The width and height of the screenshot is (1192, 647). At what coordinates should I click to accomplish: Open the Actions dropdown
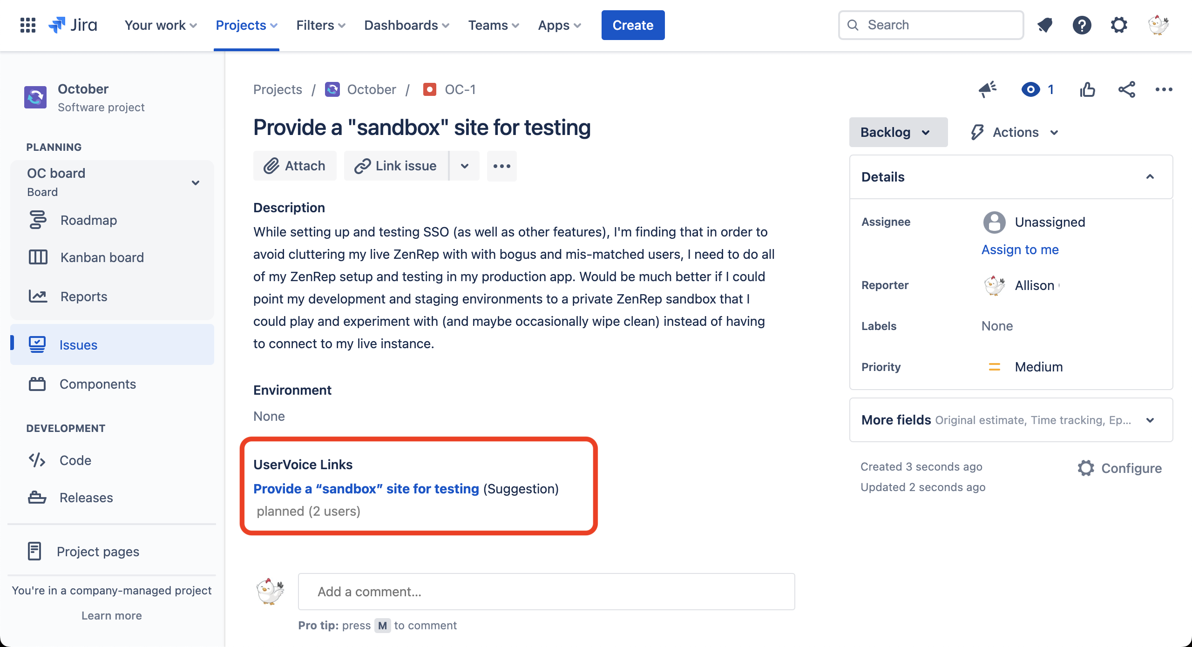(1015, 132)
